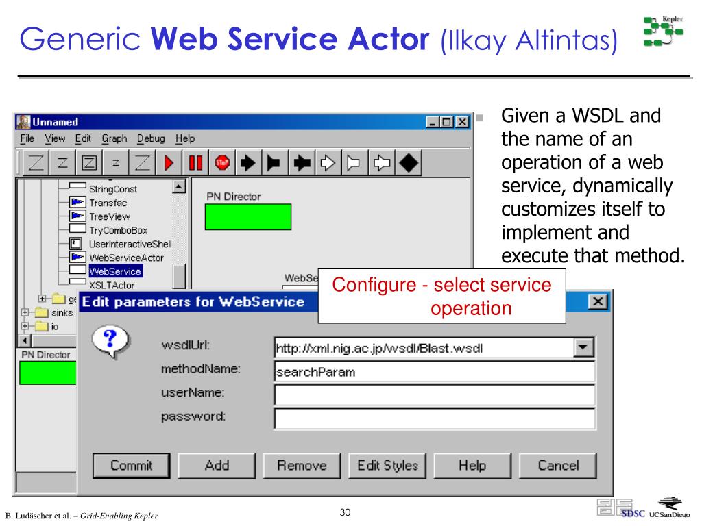
Task: Open Edit Styles in the dialog
Action: point(388,466)
